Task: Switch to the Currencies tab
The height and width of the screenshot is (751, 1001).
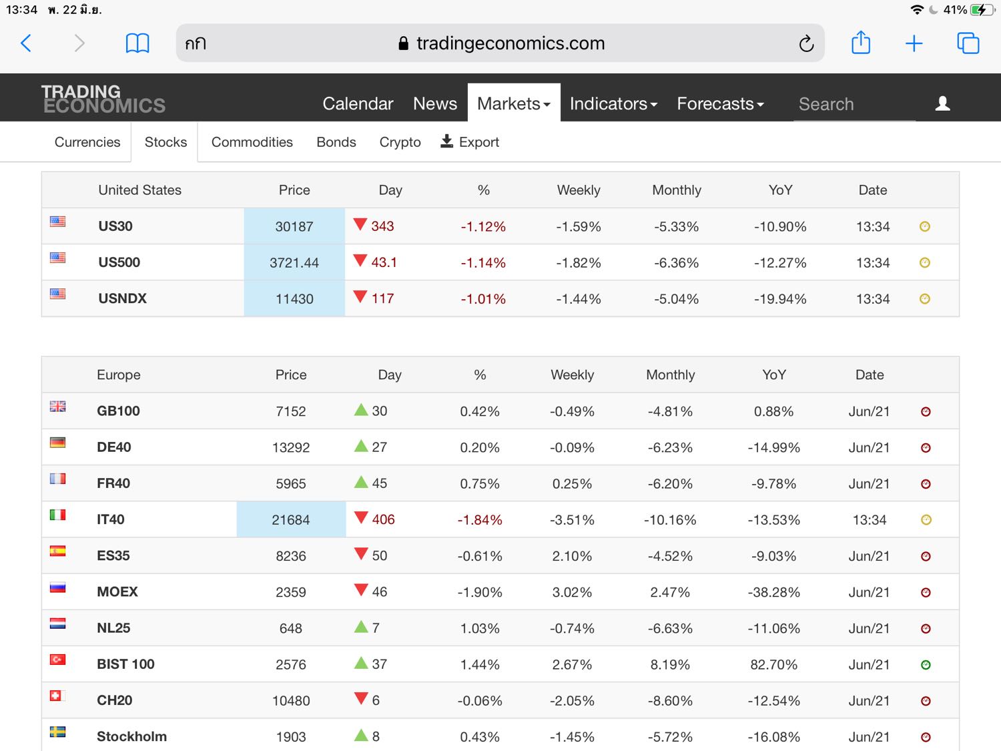Action: 87,142
